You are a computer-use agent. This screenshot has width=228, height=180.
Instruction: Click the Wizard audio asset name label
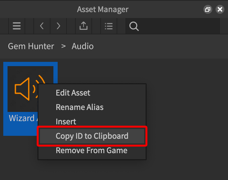click(21, 118)
